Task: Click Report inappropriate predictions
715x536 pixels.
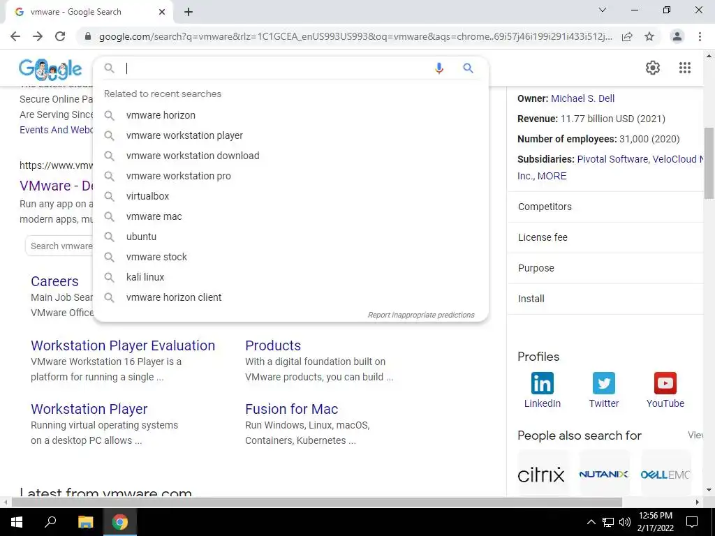Action: (421, 315)
